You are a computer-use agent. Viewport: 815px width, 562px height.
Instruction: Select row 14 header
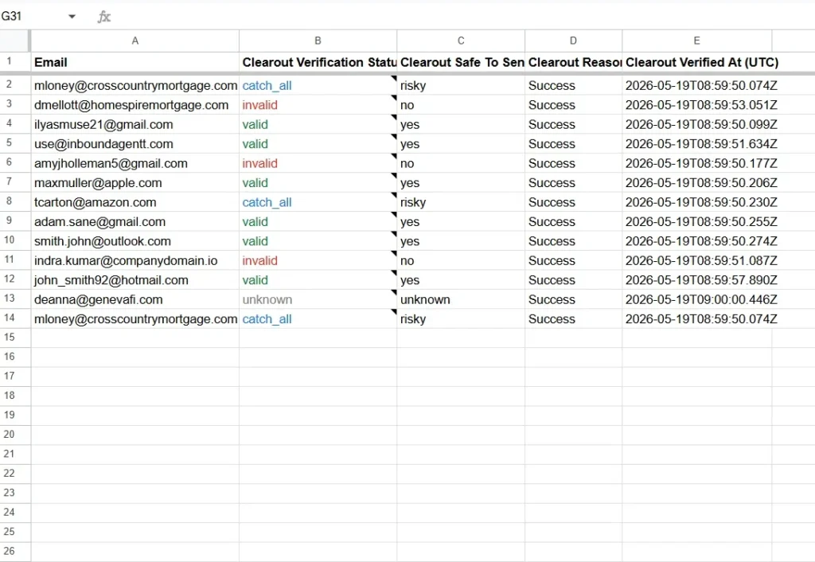coord(15,318)
